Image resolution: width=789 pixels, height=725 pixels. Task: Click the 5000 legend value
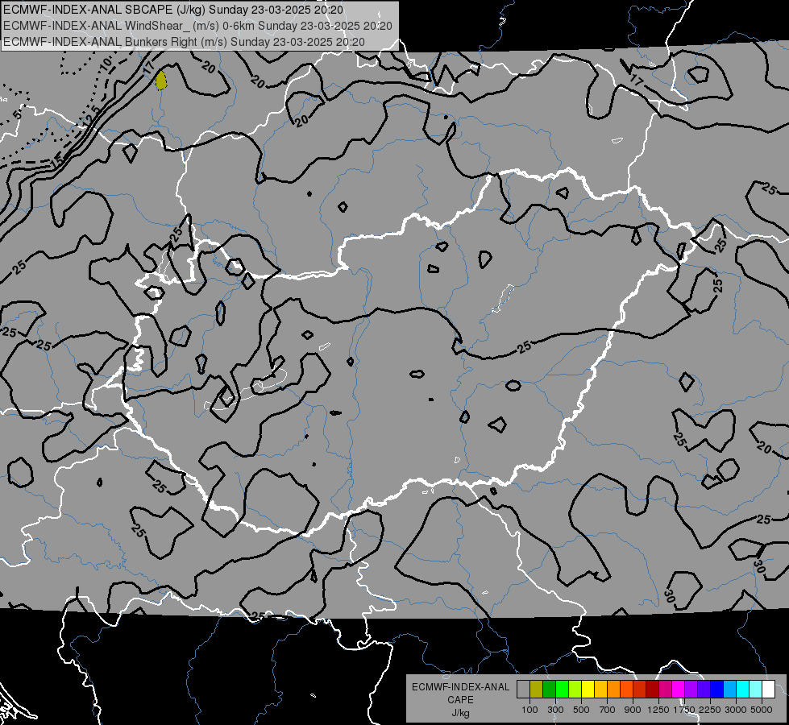point(762,710)
